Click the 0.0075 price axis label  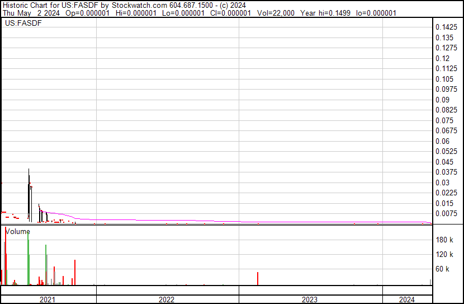(446, 214)
